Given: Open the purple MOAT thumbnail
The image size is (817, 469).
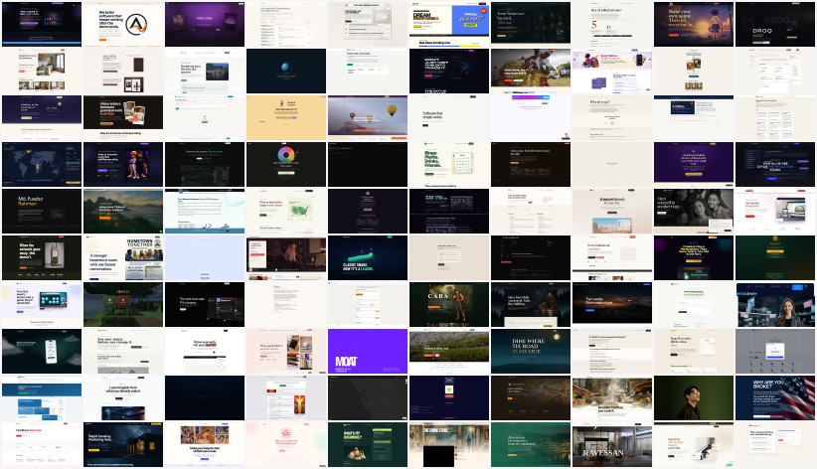Looking at the screenshot, I should [368, 351].
